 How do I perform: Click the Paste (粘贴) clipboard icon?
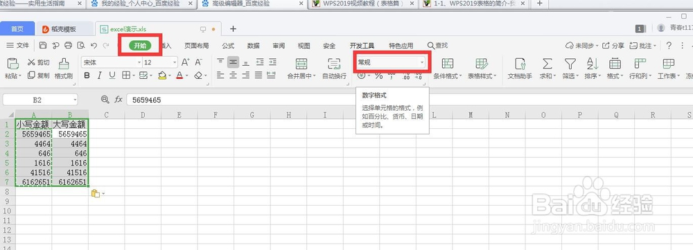coord(13,63)
